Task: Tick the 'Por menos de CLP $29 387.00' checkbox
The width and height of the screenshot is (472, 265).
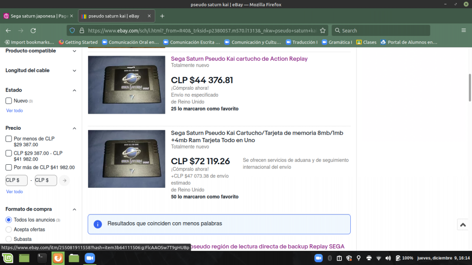Action: pyautogui.click(x=9, y=138)
